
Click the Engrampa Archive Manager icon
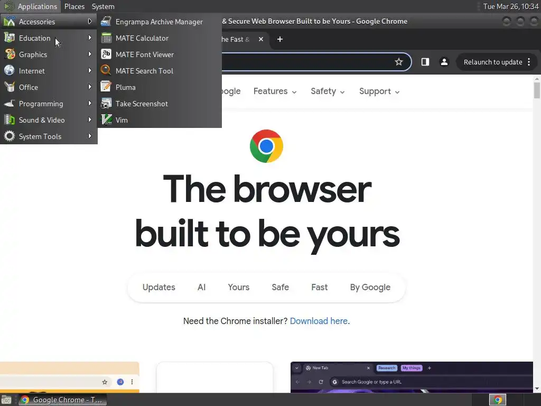[x=106, y=21]
